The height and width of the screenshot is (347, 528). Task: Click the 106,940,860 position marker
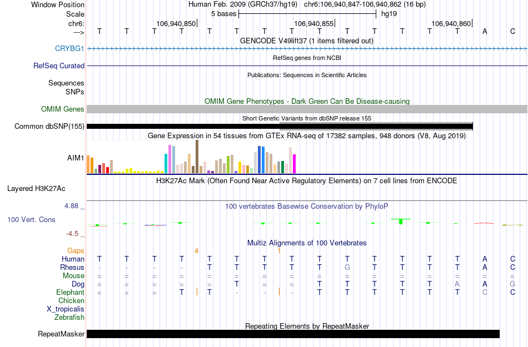tap(451, 23)
